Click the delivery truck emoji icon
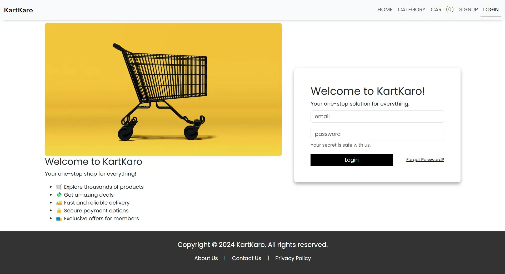This screenshot has width=505, height=274. 59,203
